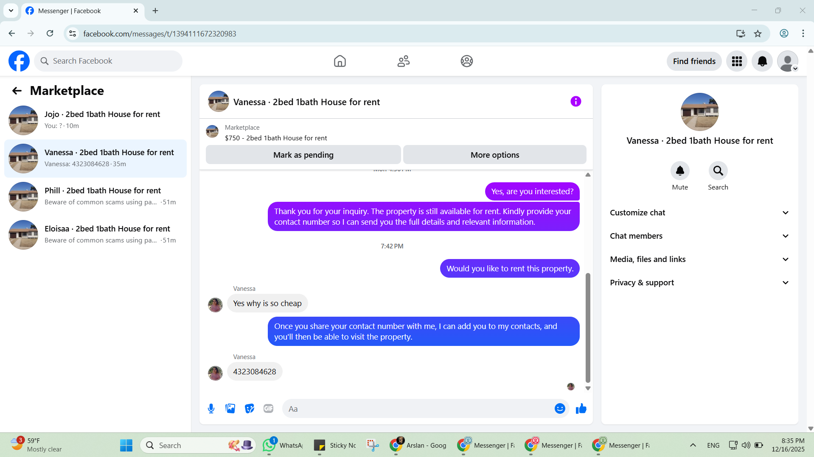Open the tab search dropdown arrow
The image size is (814, 457).
[x=11, y=11]
